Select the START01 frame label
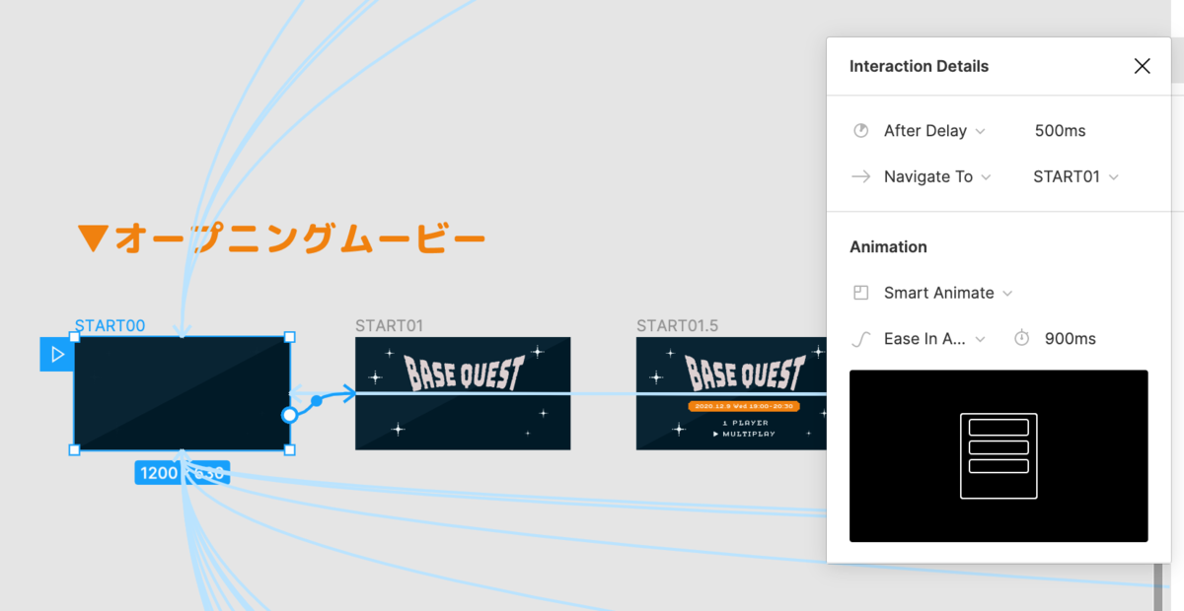Screen dimensions: 1184x611 [389, 325]
